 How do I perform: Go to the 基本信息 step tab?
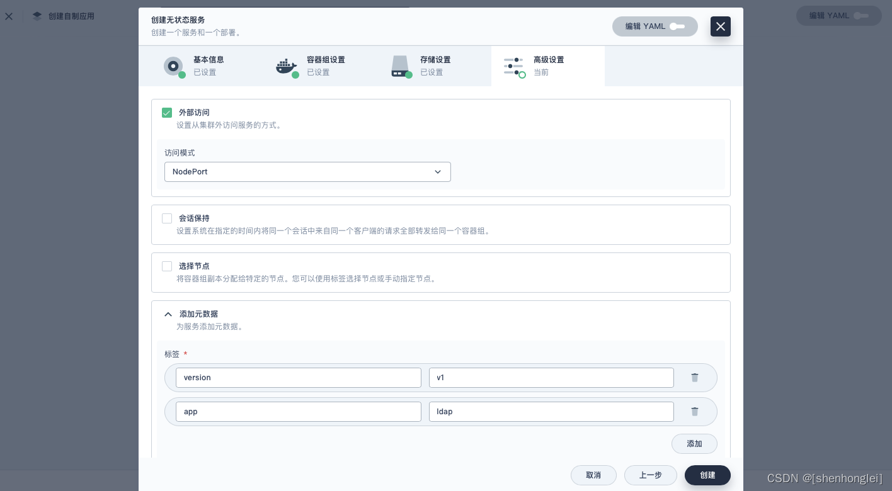pyautogui.click(x=195, y=66)
